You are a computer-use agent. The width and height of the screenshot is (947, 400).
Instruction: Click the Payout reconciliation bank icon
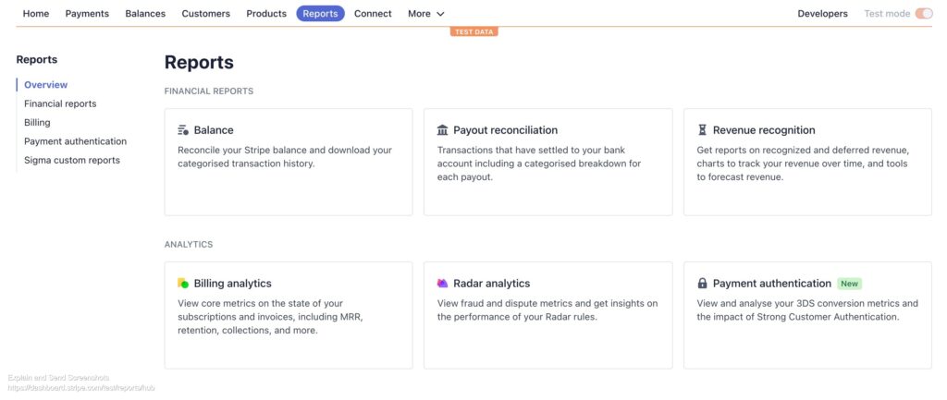[443, 130]
